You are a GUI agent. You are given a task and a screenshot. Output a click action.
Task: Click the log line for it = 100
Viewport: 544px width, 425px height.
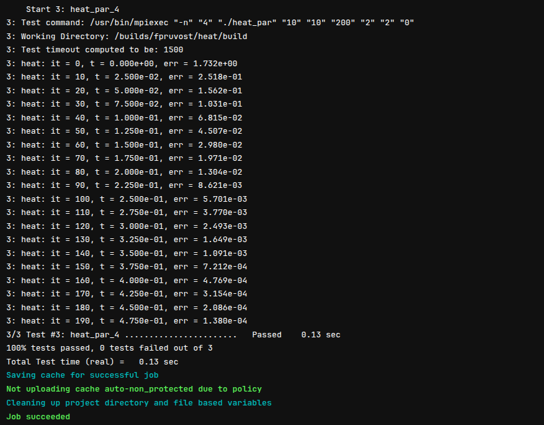click(x=126, y=199)
